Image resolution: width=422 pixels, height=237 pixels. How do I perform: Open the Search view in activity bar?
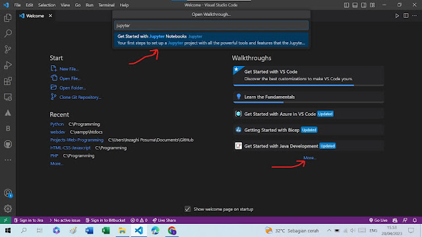[x=8, y=34]
